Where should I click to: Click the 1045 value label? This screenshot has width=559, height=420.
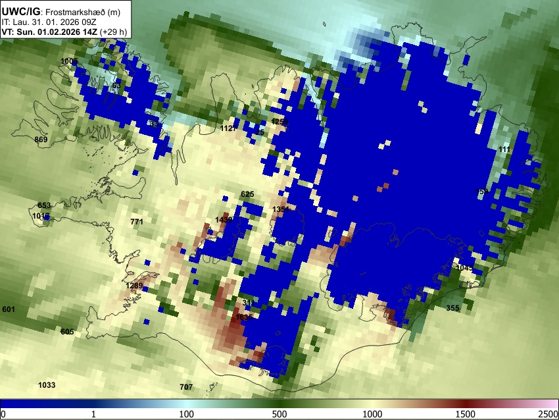pos(464,268)
